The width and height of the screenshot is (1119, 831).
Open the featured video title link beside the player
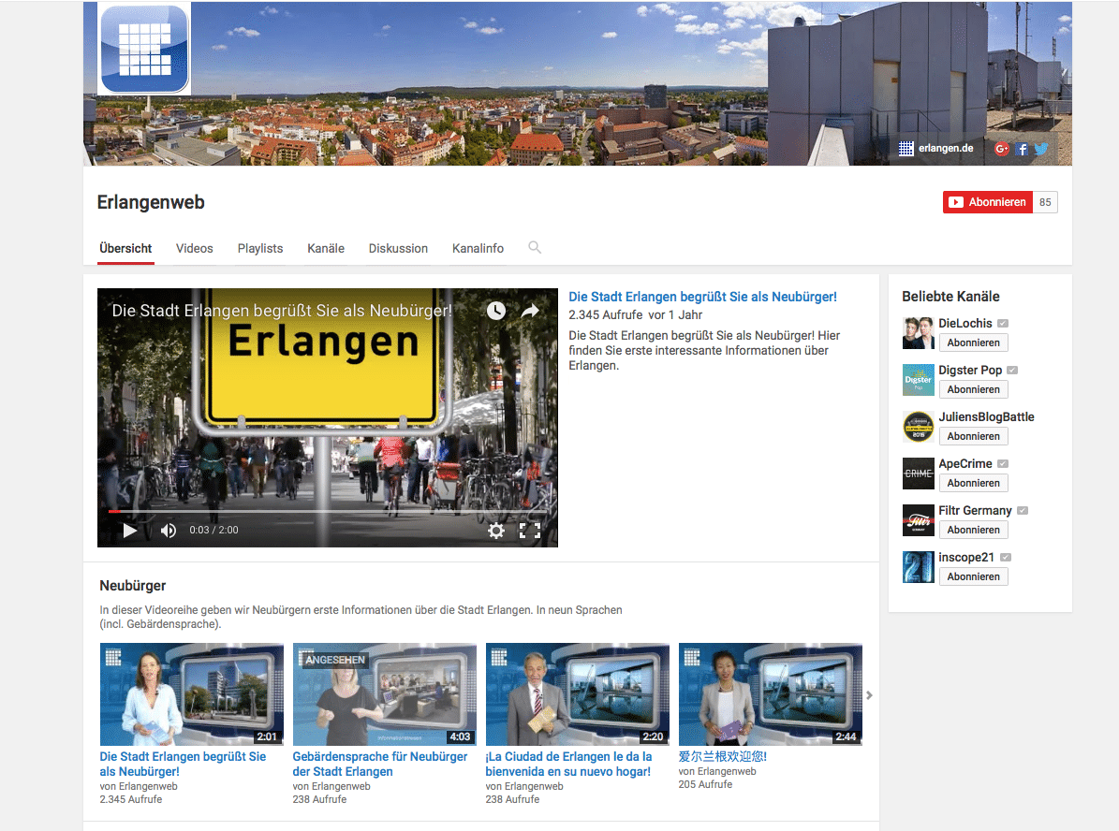pos(702,297)
